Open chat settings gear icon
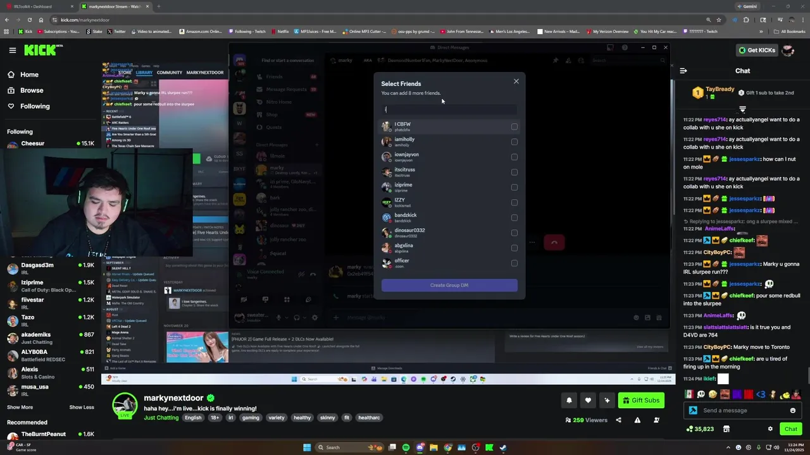The height and width of the screenshot is (455, 810). (770, 429)
